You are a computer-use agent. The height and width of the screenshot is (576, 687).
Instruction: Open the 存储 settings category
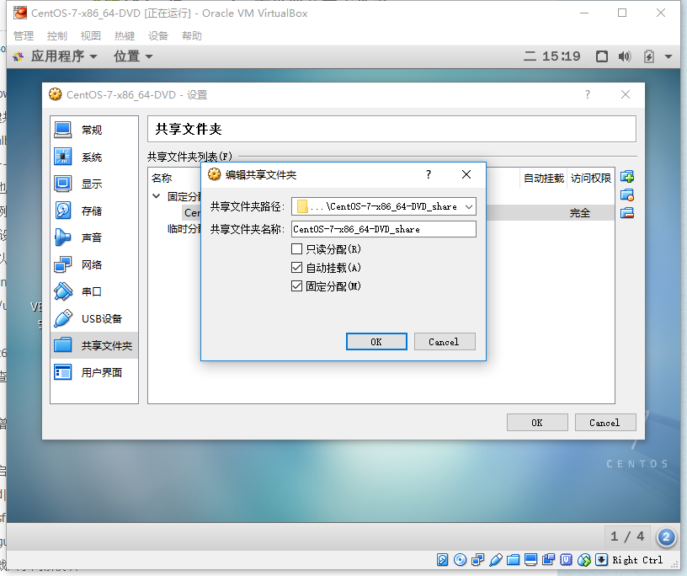tap(93, 211)
